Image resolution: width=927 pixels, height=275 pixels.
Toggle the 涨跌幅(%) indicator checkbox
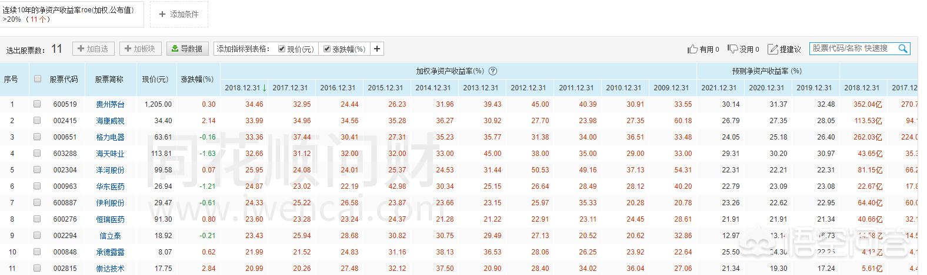327,49
